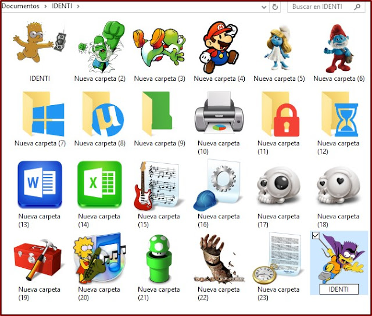This screenshot has height=316, width=372.
Task: Select the Excel icon folder
Action: 99,185
